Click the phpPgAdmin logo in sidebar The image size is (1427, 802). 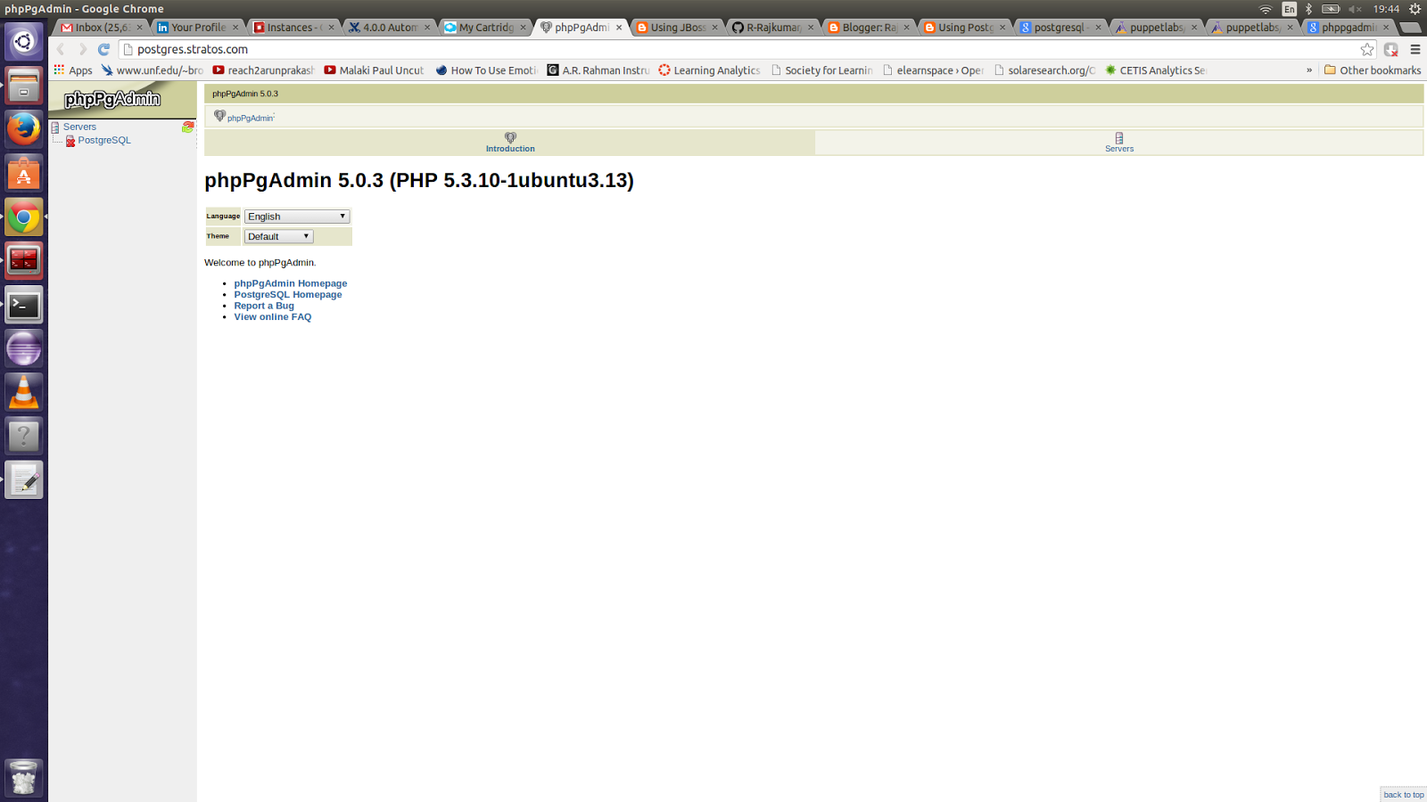112,99
